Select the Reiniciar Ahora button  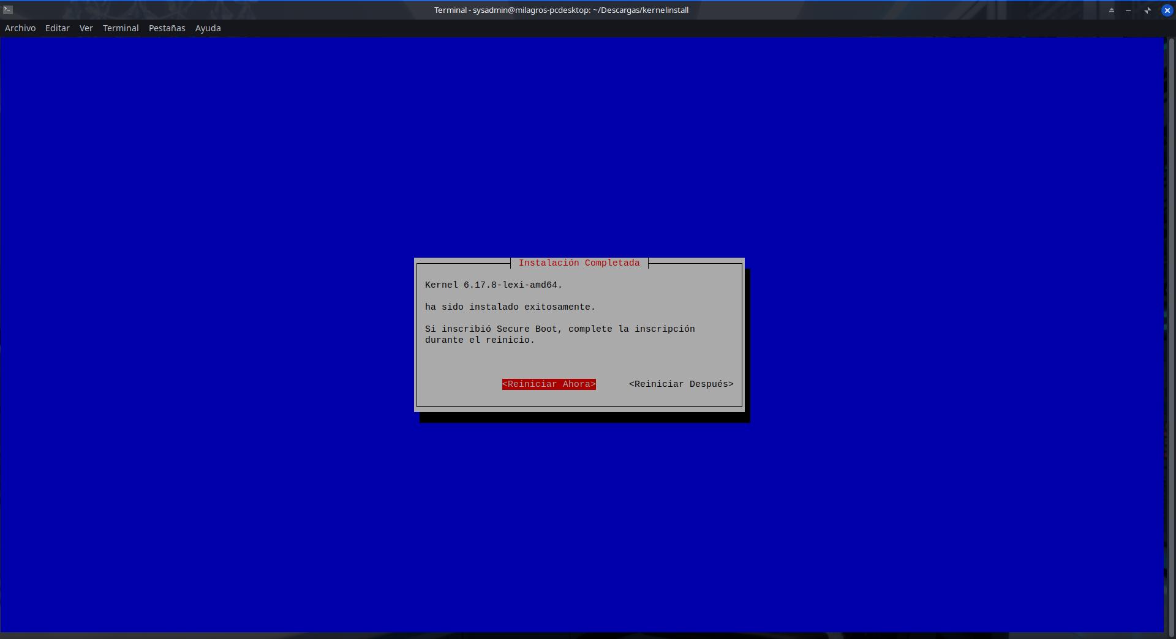pyautogui.click(x=549, y=384)
